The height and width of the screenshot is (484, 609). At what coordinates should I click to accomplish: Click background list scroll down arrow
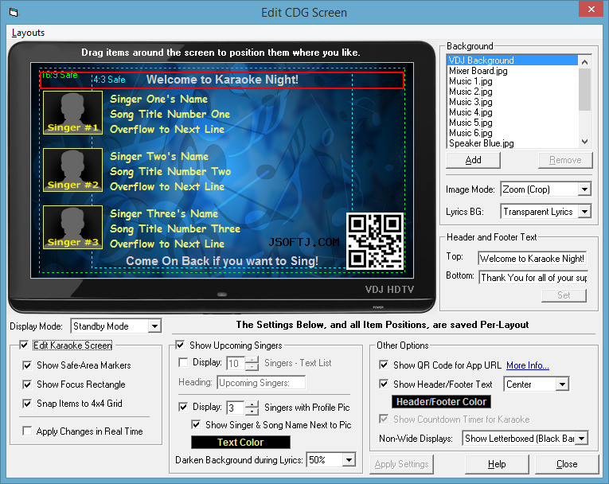coord(584,142)
